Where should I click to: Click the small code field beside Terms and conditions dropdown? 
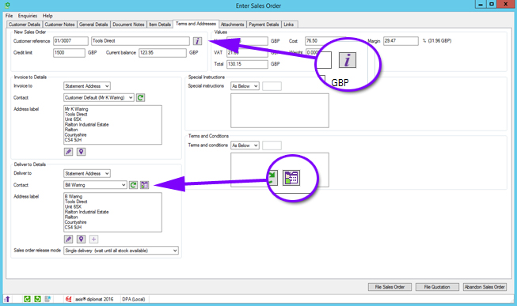272,145
